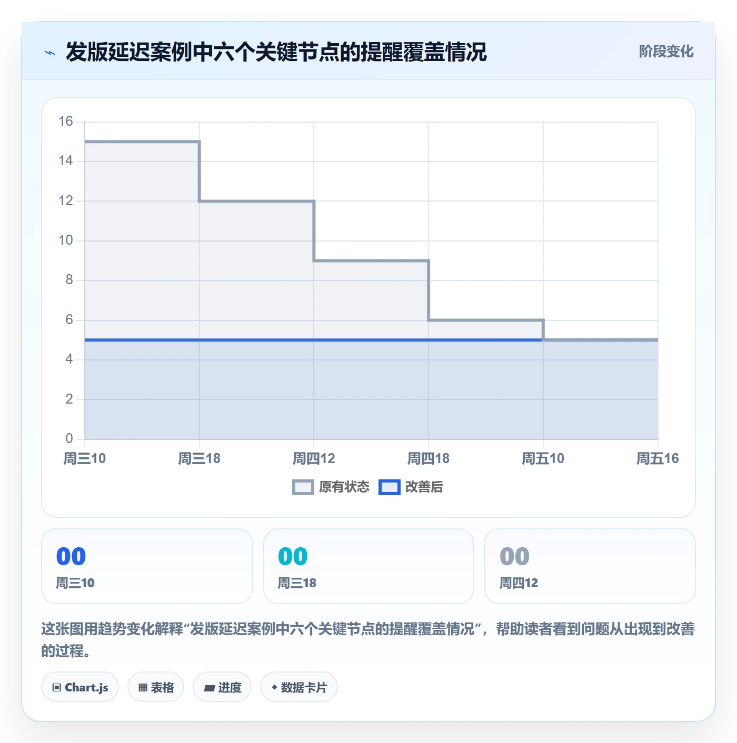Click the blue 改善后 legend swatch
This screenshot has width=737, height=743.
pyautogui.click(x=390, y=487)
